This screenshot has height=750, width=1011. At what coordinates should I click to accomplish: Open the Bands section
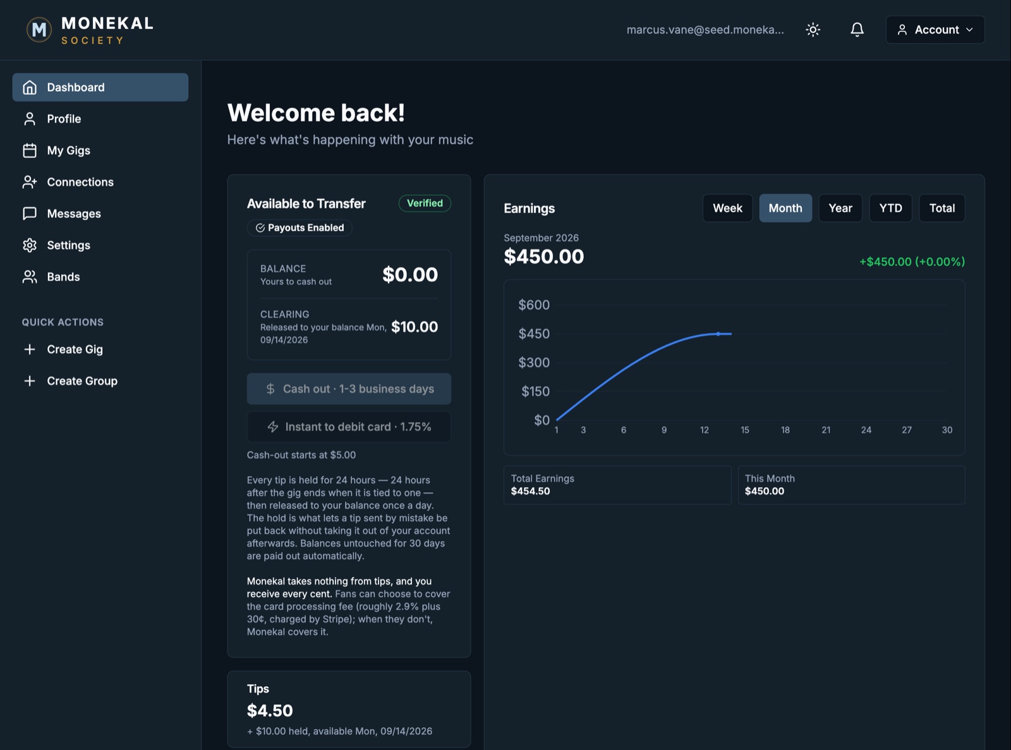(x=100, y=277)
